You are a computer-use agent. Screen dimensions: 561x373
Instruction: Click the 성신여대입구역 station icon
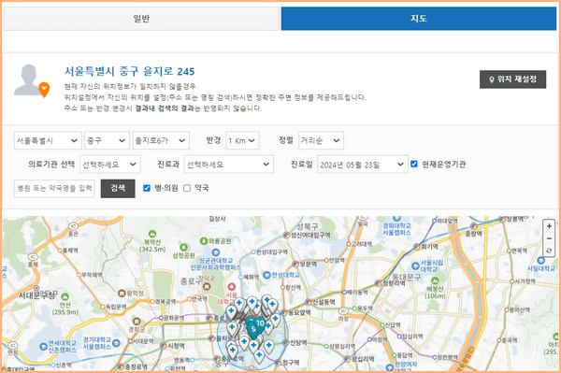[286, 235]
